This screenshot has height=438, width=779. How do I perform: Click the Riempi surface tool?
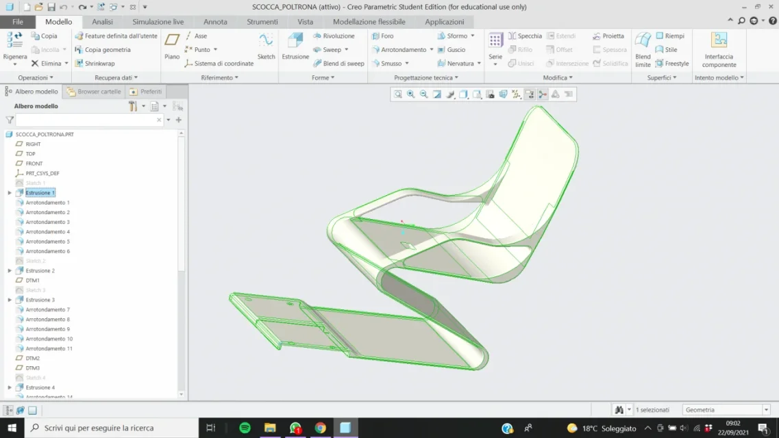(x=670, y=36)
